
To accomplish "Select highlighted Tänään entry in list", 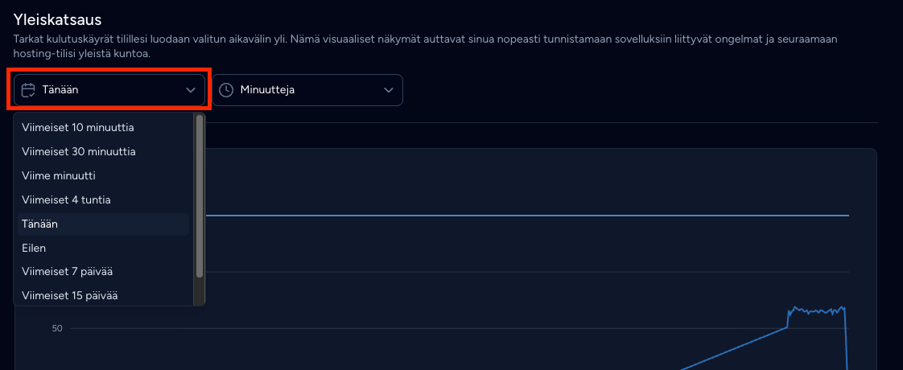I will (103, 224).
